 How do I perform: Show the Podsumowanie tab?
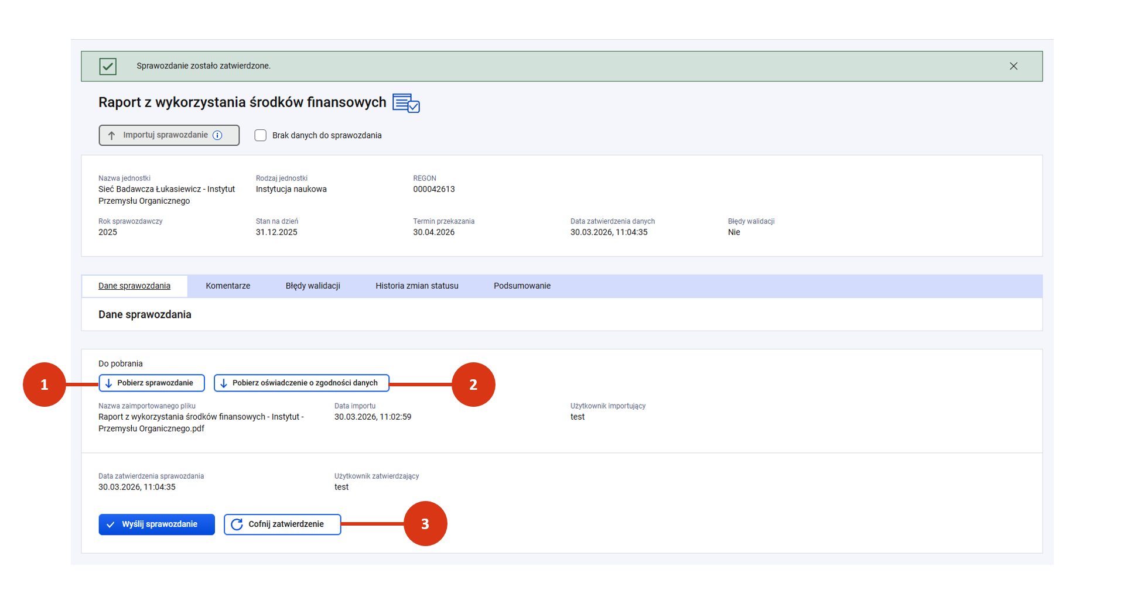point(522,286)
